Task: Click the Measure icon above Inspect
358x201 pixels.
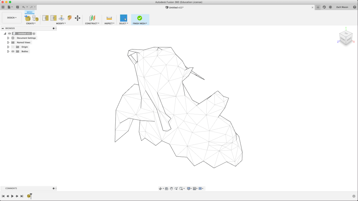Action: coord(109,18)
